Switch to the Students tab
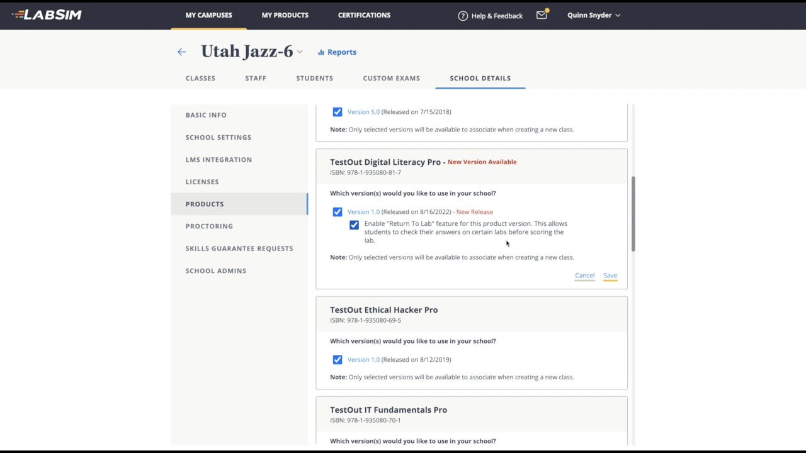This screenshot has width=806, height=453. coord(315,78)
